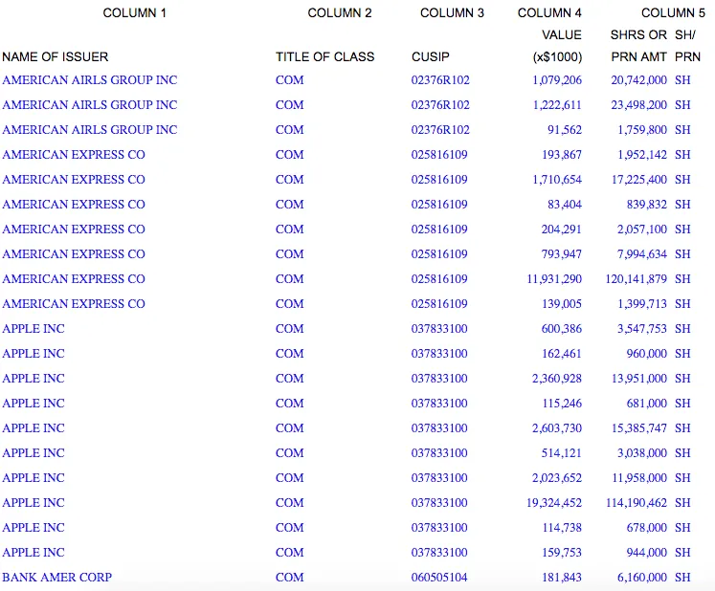Click the value 1,710,654
Image resolution: width=715 pixels, height=591 pixels.
(x=557, y=180)
